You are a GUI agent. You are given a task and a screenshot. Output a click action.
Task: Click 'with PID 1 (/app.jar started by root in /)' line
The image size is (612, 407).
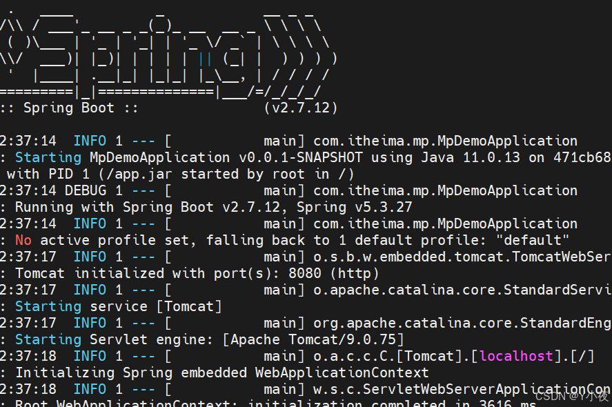click(180, 174)
